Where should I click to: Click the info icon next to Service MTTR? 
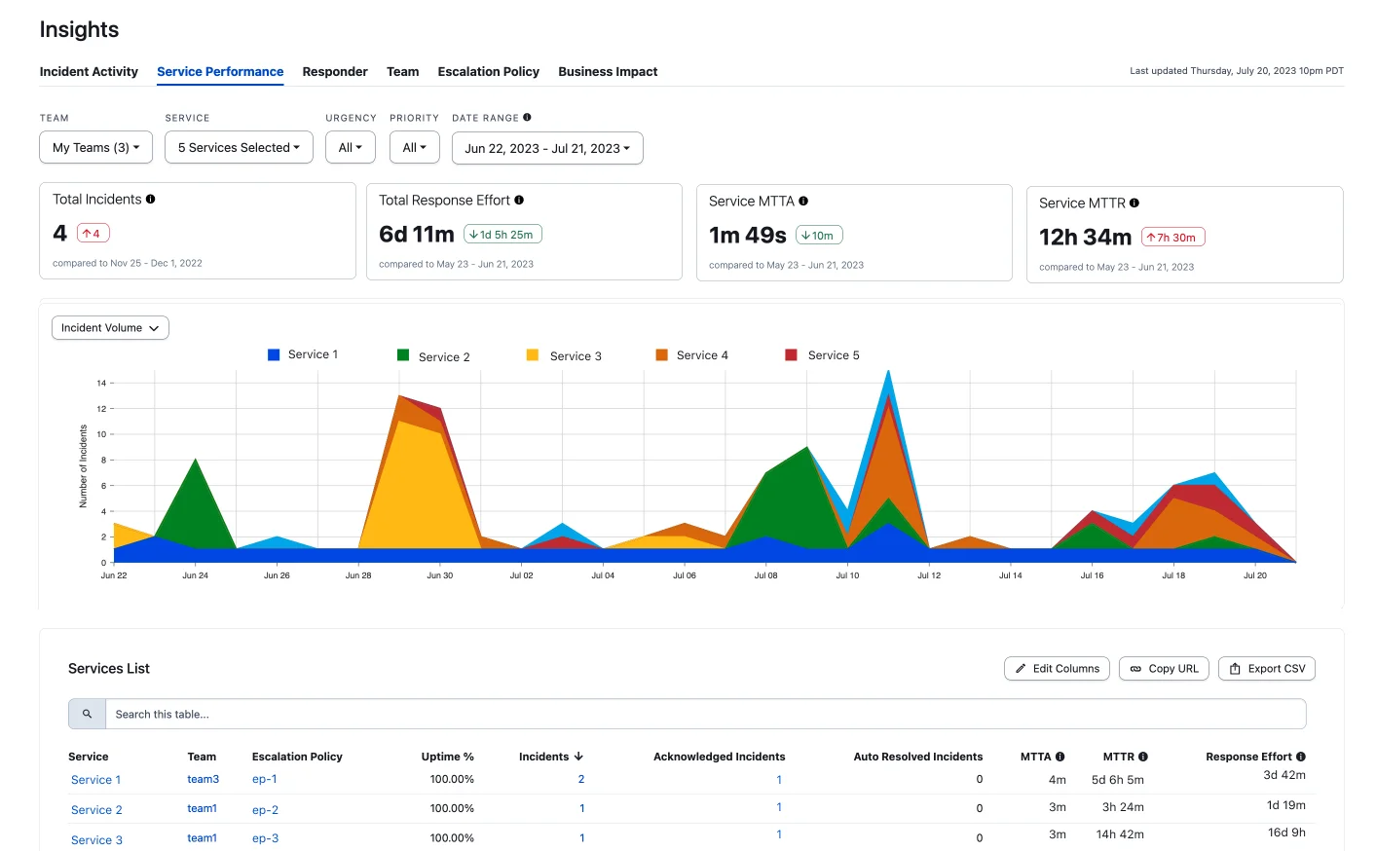tap(1134, 203)
